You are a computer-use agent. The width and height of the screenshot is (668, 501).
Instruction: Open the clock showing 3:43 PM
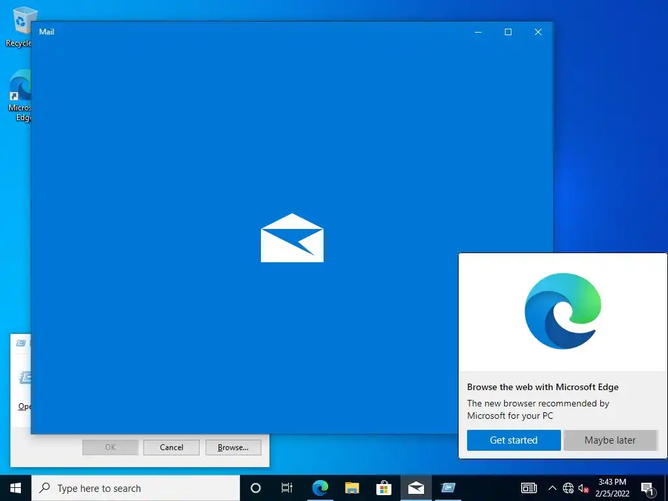(x=612, y=488)
